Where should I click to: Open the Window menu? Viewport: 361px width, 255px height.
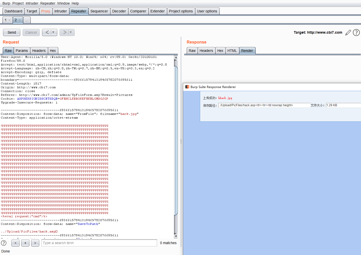click(63, 3)
